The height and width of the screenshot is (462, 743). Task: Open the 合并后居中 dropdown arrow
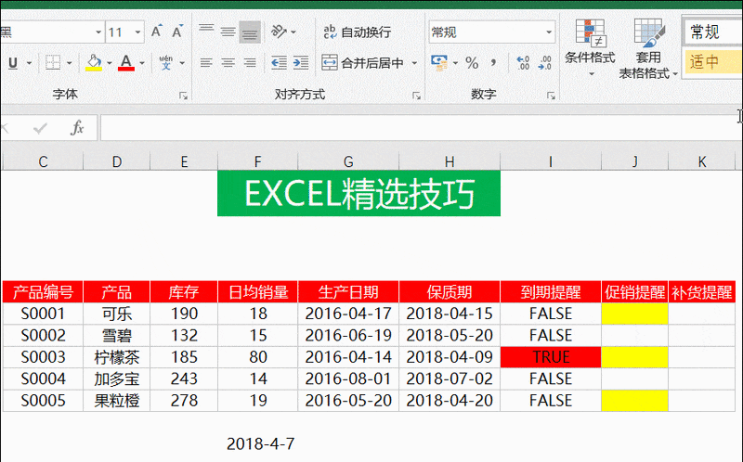coord(414,62)
